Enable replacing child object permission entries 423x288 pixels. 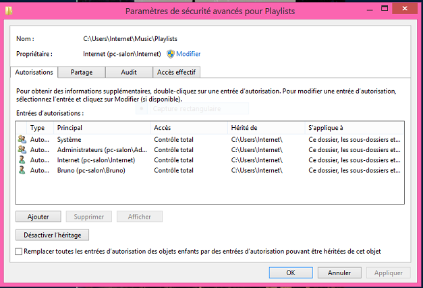click(x=18, y=251)
